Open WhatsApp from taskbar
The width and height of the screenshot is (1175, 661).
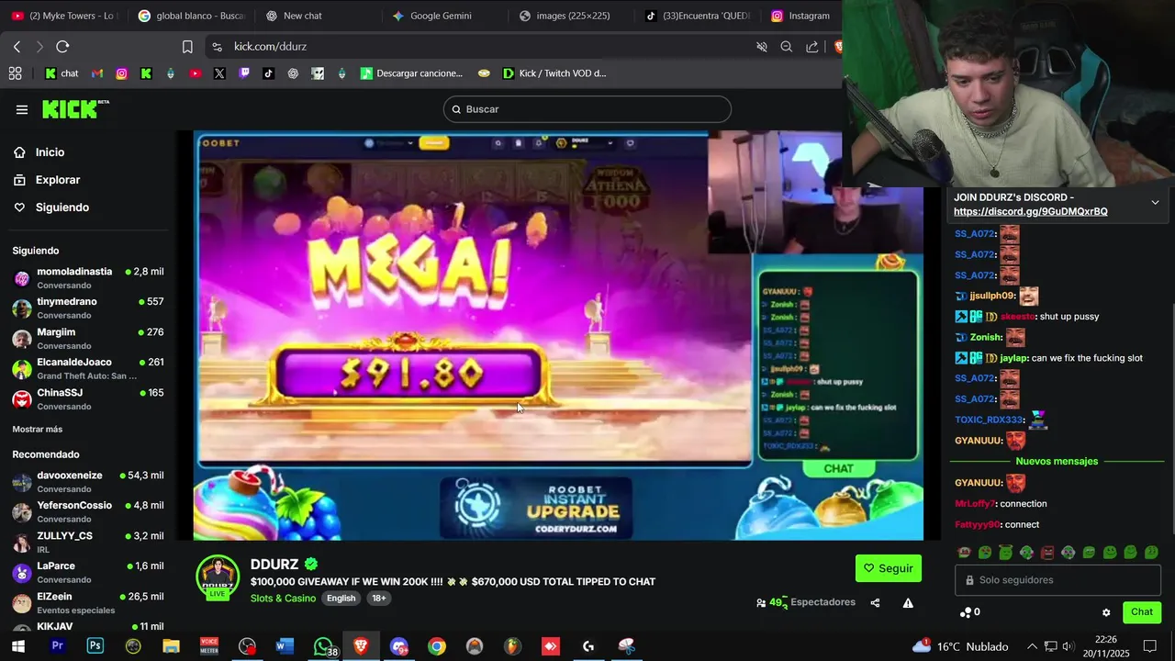click(x=323, y=646)
